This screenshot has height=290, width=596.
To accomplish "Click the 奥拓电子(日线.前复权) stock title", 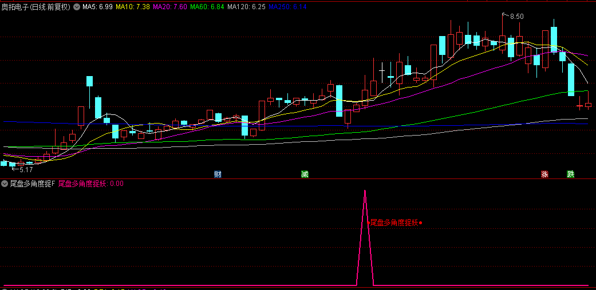I will [x=36, y=7].
